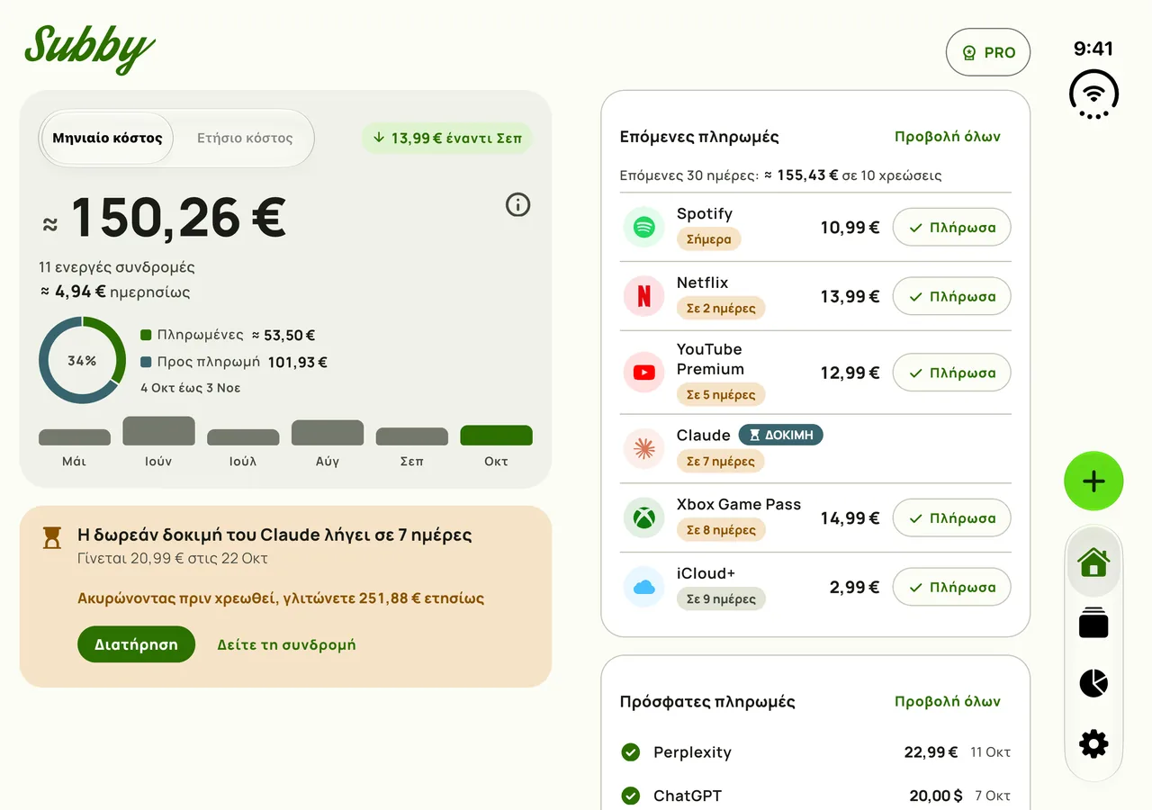Select the Αύγ bar in the chart
This screenshot has width=1152, height=810.
(x=328, y=433)
